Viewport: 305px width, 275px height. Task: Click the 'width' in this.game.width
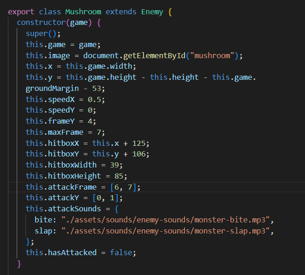[121, 66]
